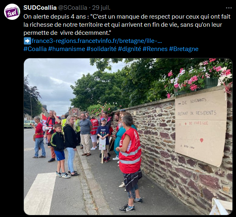The height and width of the screenshot is (217, 236).
Task: Select the #dignité hashtag
Action: pos(130,49)
